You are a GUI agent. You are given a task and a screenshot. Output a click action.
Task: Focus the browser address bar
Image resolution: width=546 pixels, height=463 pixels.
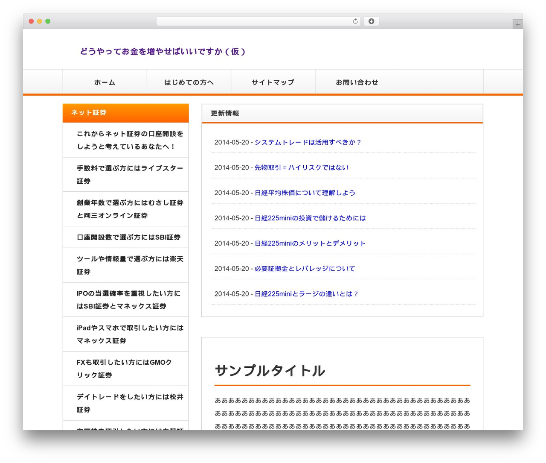[x=258, y=21]
